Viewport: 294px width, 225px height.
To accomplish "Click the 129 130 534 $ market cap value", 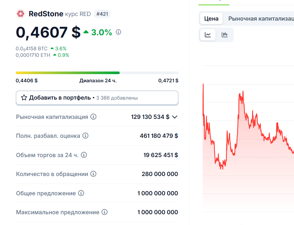I will [150, 117].
